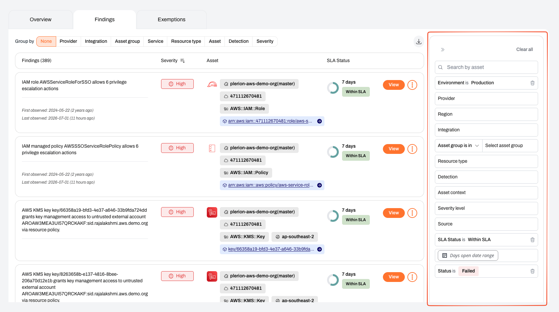Click SLA progress ring for AWSServiceRoleForSSO finding
The height and width of the screenshot is (312, 559).
point(333,88)
